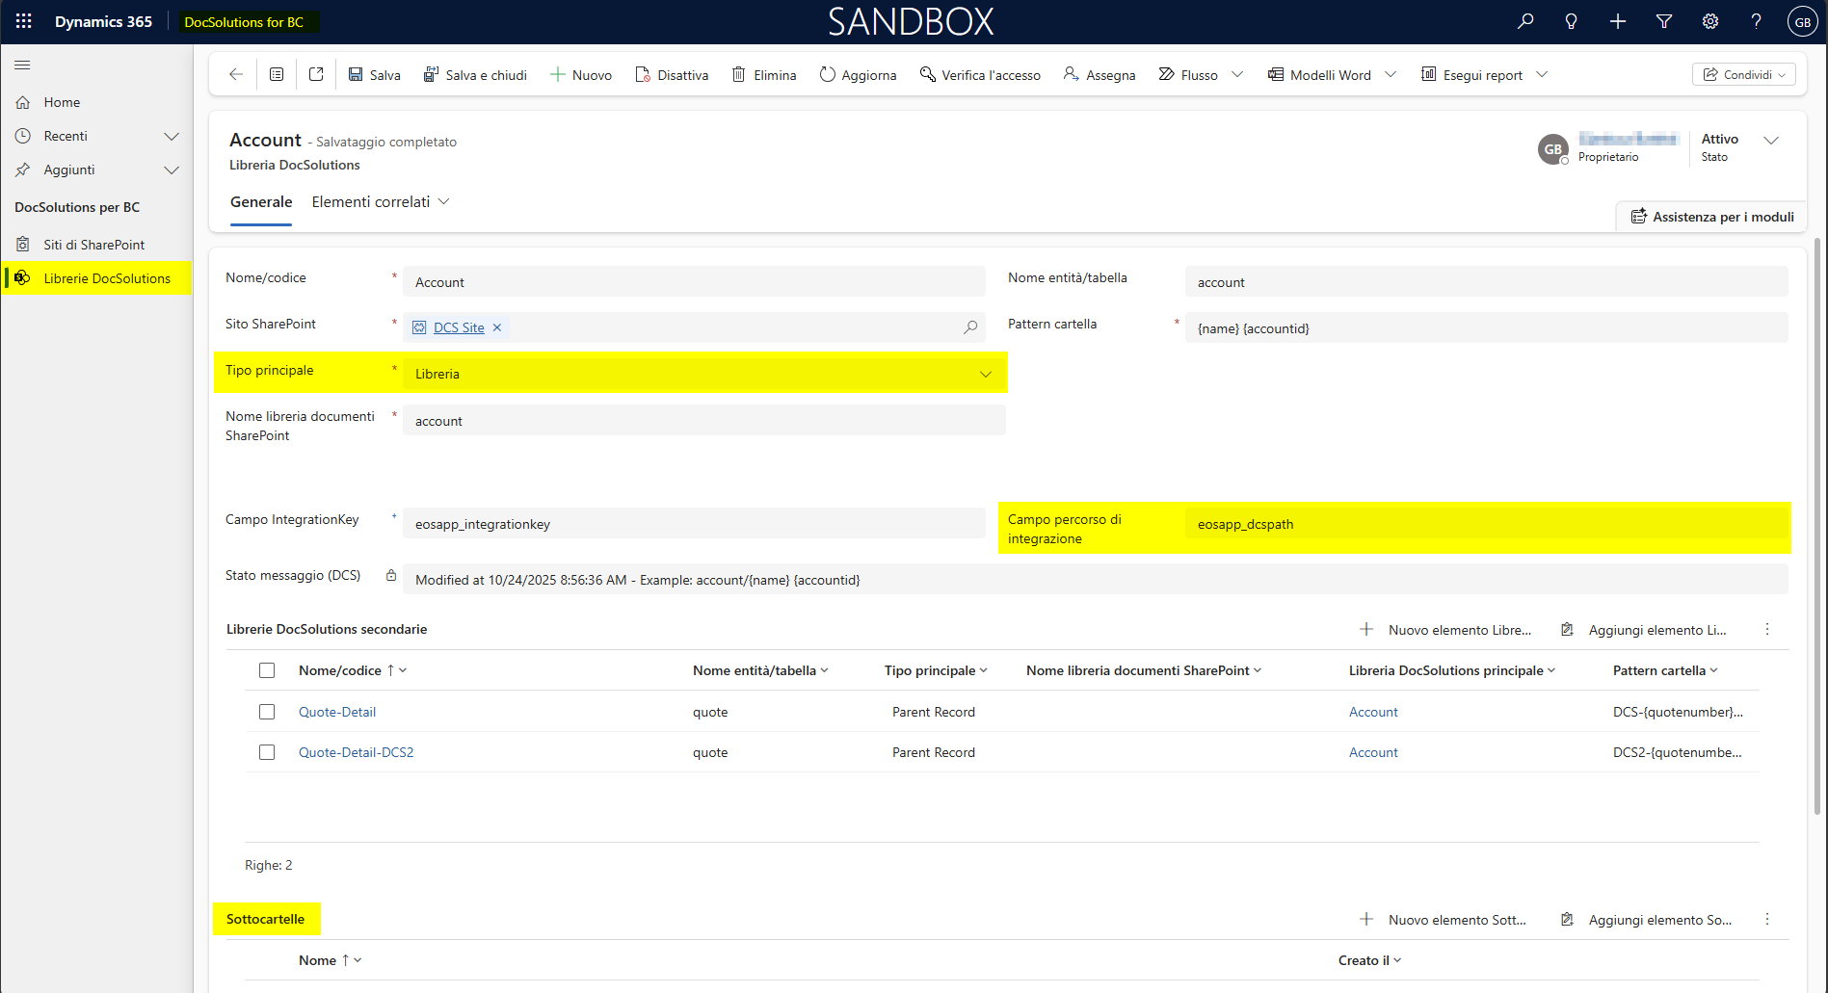The height and width of the screenshot is (993, 1828).
Task: Open the settings gear icon
Action: tap(1710, 21)
